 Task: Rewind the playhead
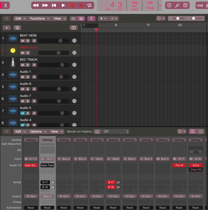36,5
